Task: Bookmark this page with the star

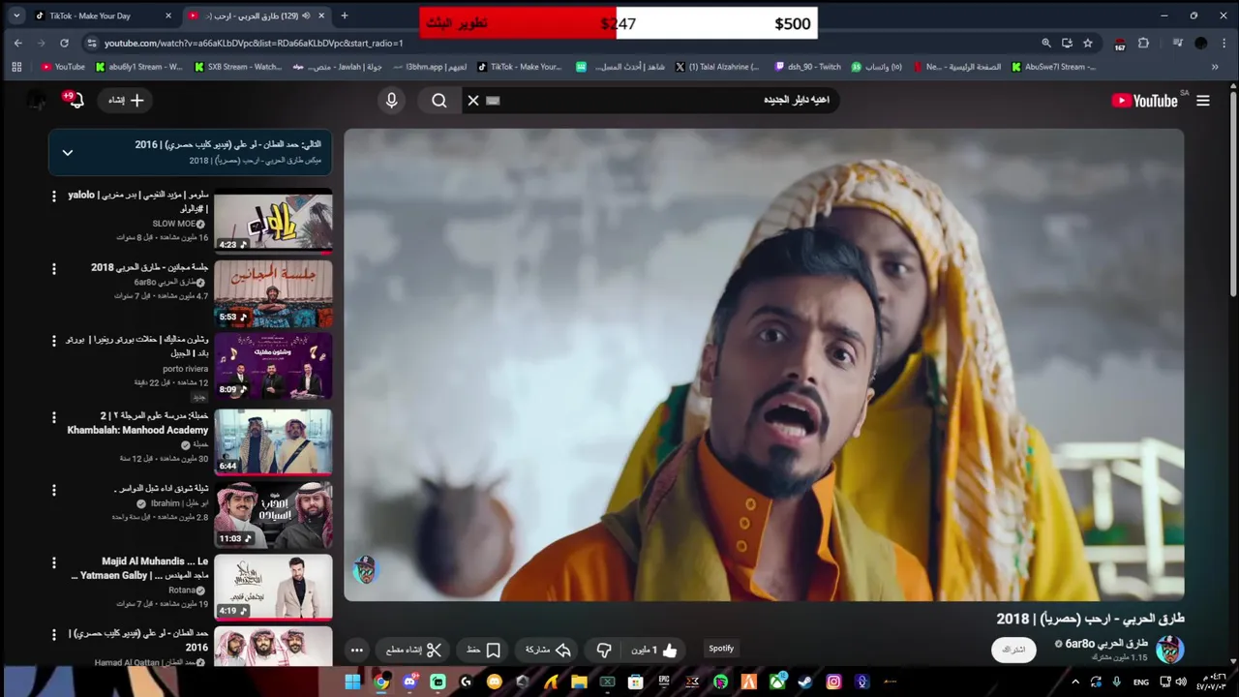Action: coord(1088,43)
